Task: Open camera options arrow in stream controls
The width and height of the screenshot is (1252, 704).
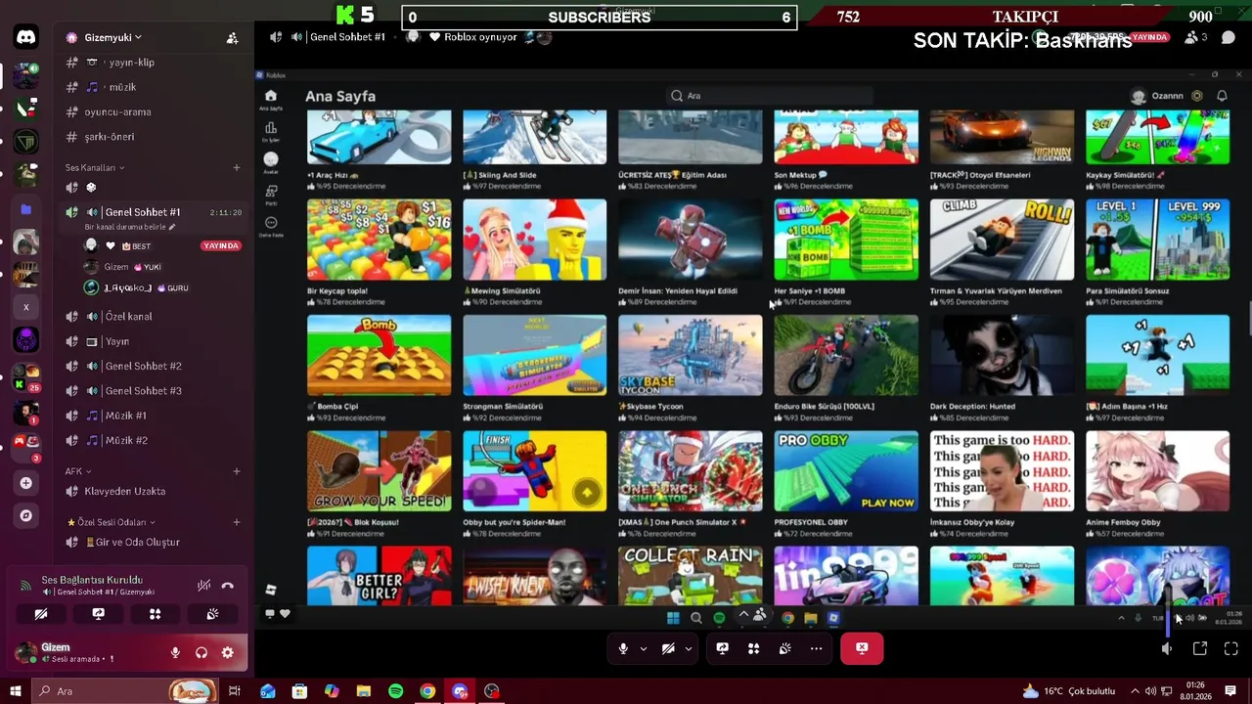Action: [689, 648]
